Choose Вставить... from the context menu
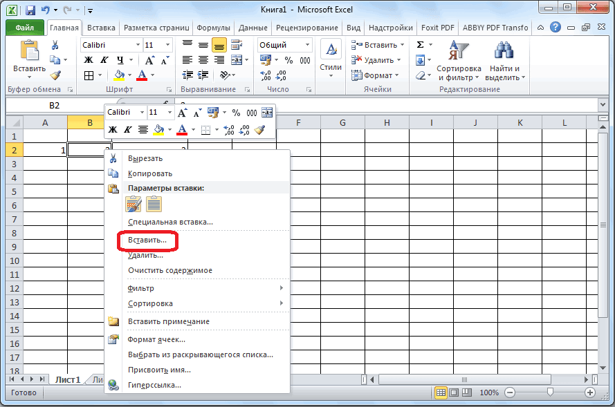Viewport: 615px width, 407px height. click(x=147, y=240)
